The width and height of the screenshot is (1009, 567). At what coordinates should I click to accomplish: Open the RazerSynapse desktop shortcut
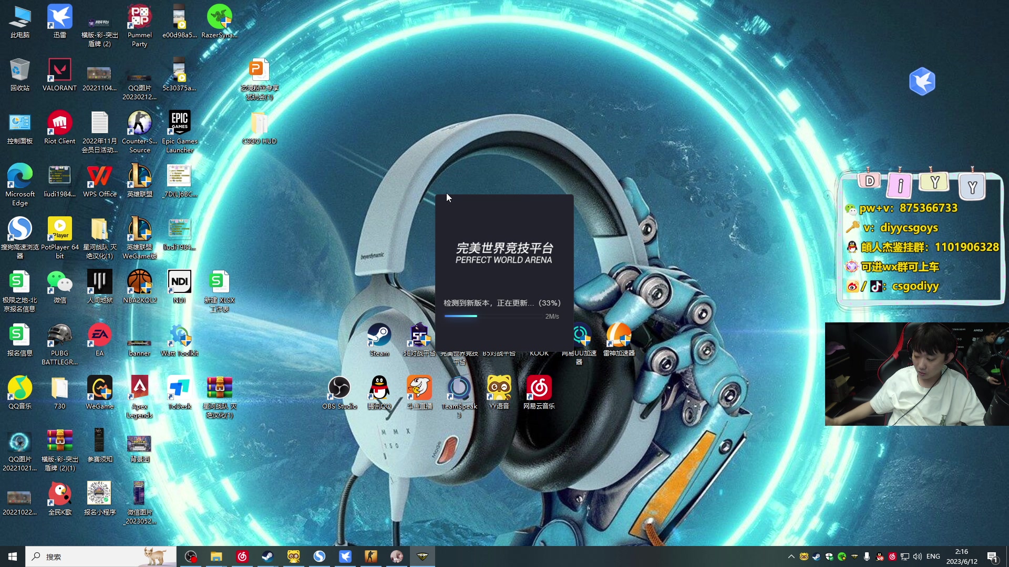(x=220, y=22)
